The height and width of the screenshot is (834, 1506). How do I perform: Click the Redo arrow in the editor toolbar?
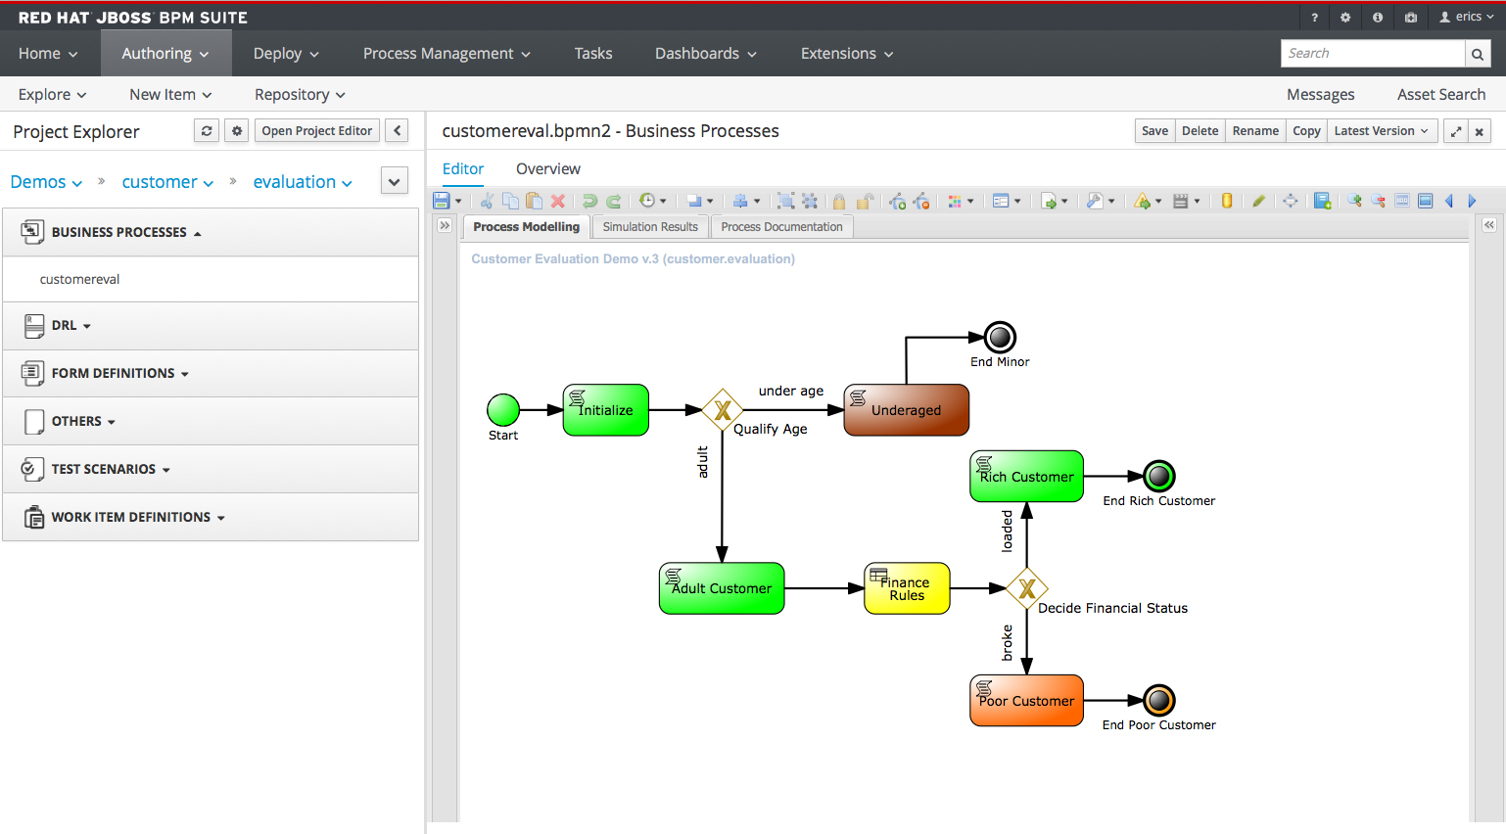click(x=614, y=201)
